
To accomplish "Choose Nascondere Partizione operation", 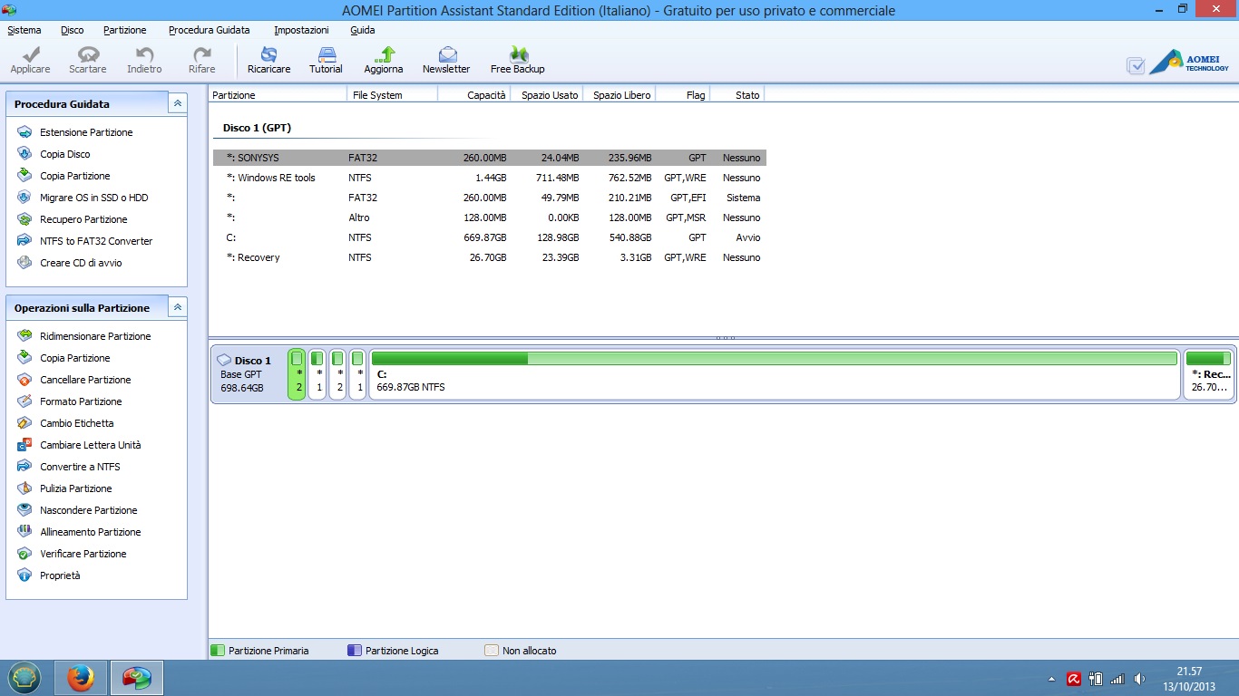I will (x=89, y=510).
